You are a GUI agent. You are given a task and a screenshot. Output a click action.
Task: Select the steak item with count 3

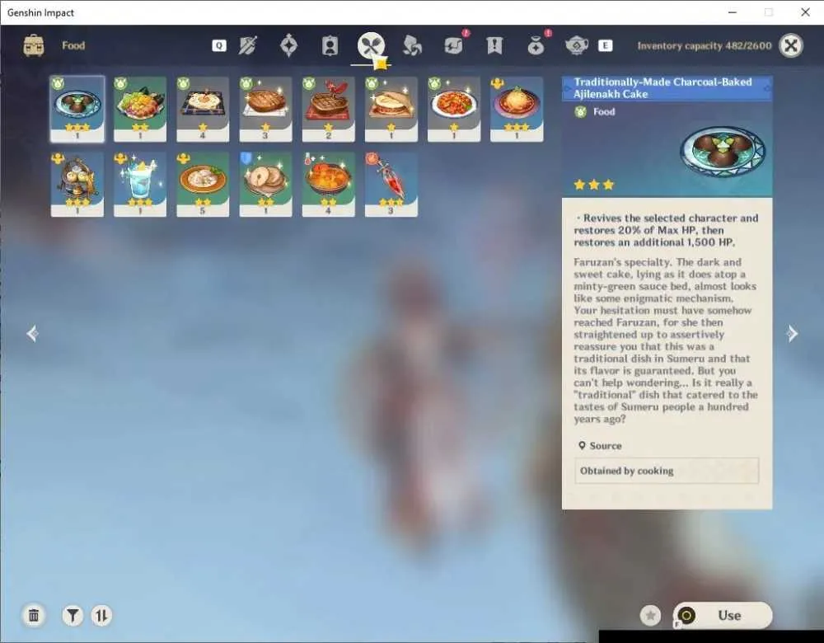coord(265,110)
